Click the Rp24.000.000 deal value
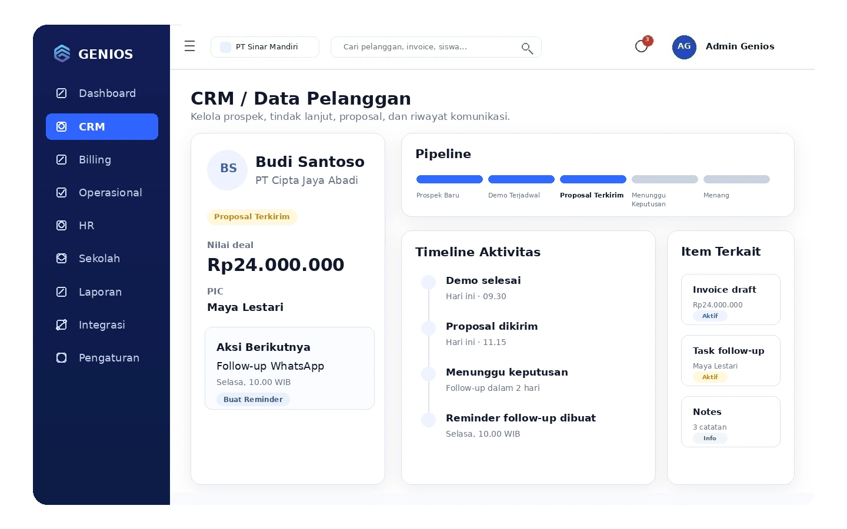 [276, 264]
